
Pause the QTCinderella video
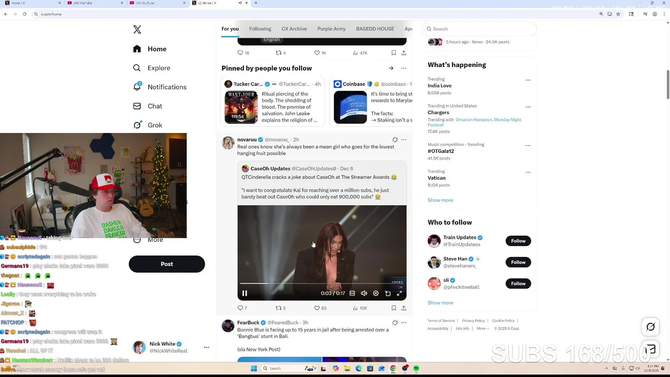(x=244, y=293)
